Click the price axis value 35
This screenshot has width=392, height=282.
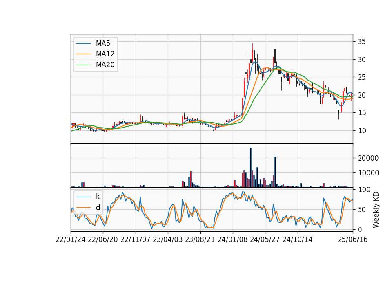pos(361,42)
